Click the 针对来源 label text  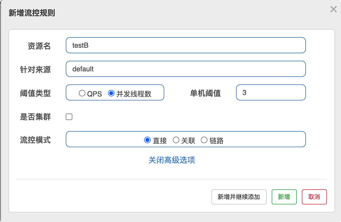pyautogui.click(x=35, y=69)
